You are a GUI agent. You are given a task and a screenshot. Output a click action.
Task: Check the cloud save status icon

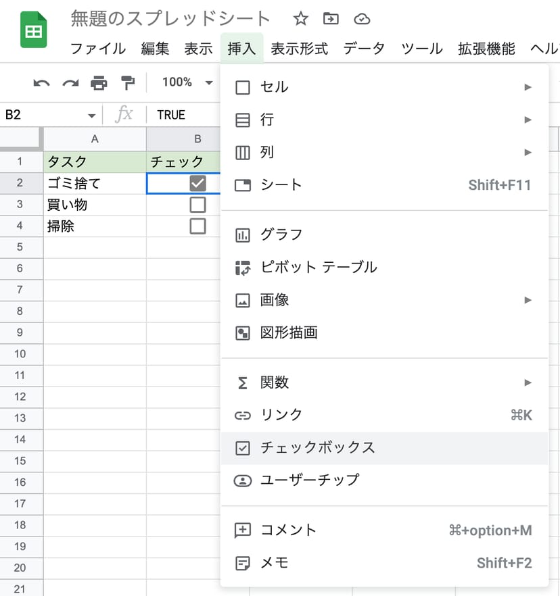pos(363,19)
